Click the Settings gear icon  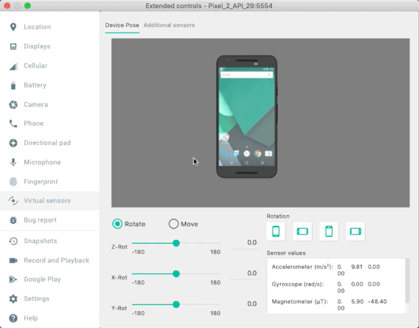tap(13, 299)
